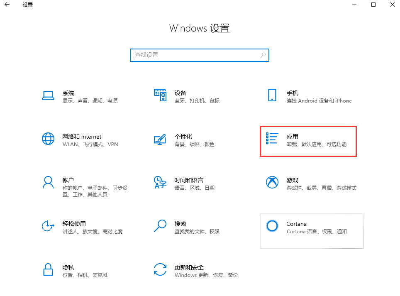Open 手机 settings title
400x296 pixels.
tap(293, 93)
